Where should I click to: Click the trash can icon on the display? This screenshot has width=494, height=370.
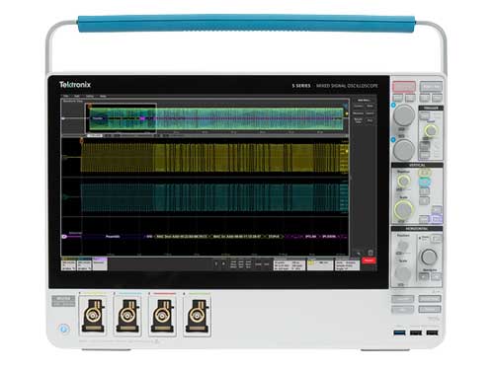pos(370,253)
